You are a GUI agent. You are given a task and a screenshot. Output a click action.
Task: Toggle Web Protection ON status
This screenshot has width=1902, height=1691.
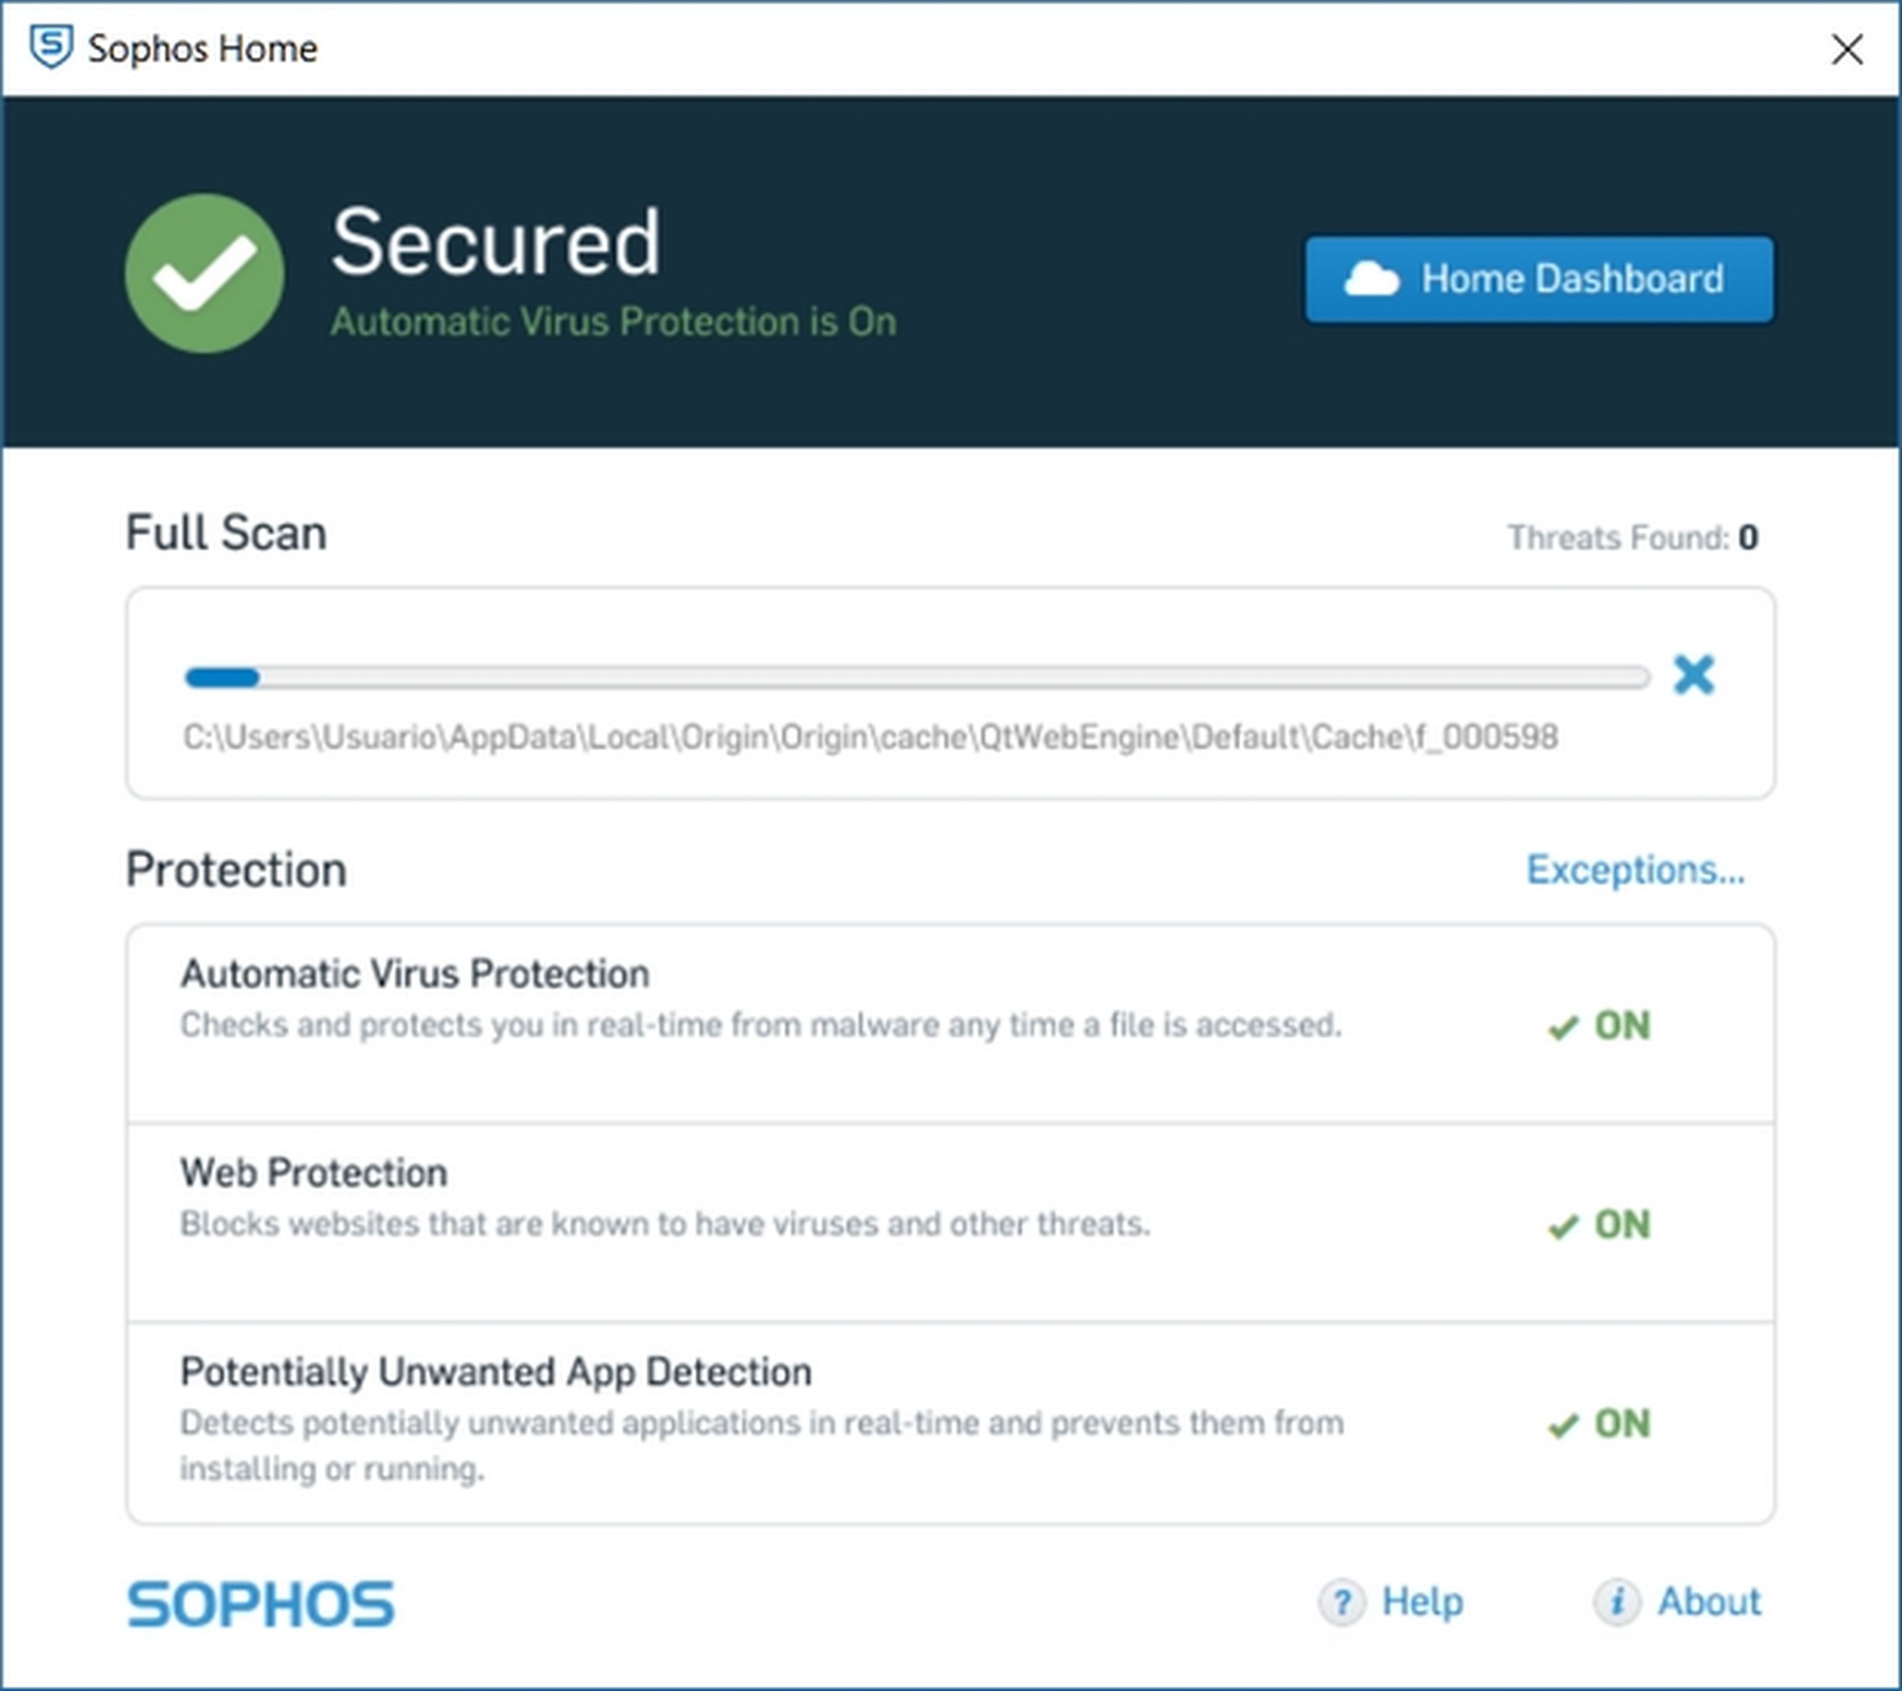(x=1600, y=1225)
